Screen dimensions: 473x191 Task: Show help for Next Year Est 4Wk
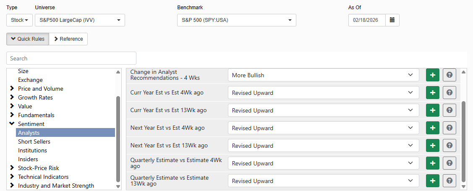pos(449,128)
